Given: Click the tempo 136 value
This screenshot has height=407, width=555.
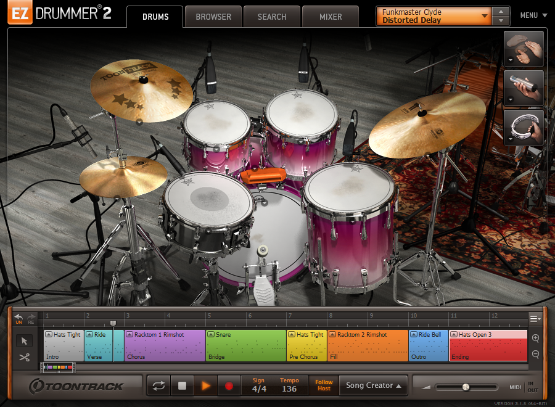Looking at the screenshot, I should (289, 389).
